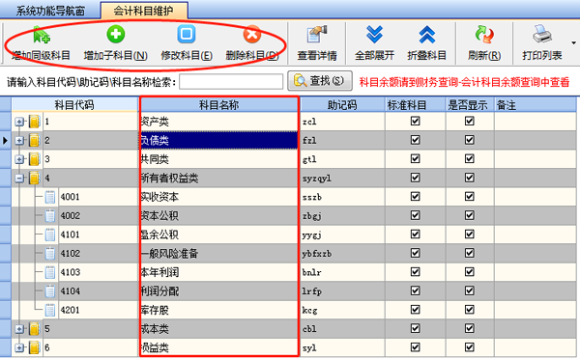The width and height of the screenshot is (580, 359).
Task: Switch to 会计科目维护 tab
Action: coord(143,11)
